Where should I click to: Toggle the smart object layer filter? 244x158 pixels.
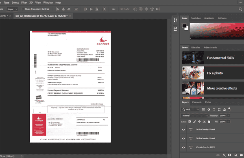[x=224, y=110]
